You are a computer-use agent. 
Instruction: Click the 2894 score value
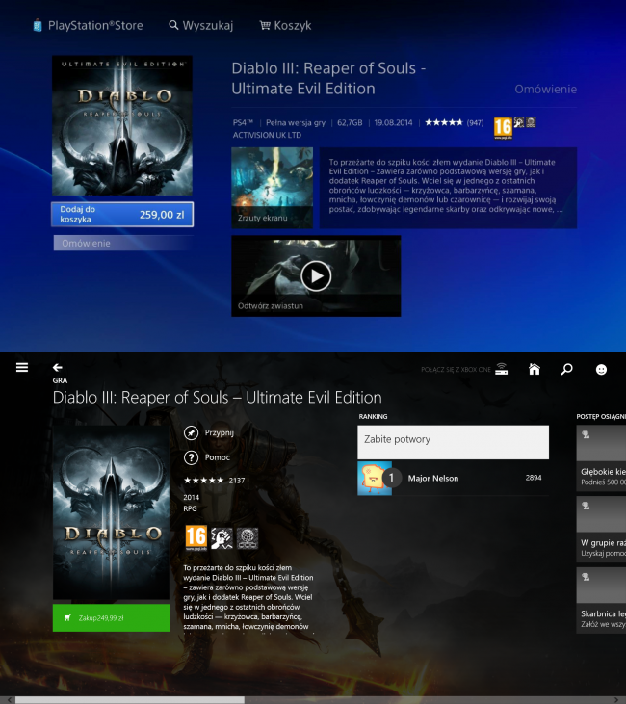coord(534,478)
